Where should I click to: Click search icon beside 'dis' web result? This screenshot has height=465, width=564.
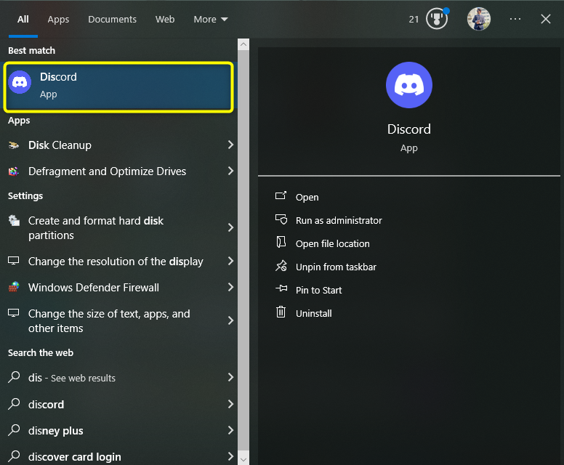tap(14, 377)
